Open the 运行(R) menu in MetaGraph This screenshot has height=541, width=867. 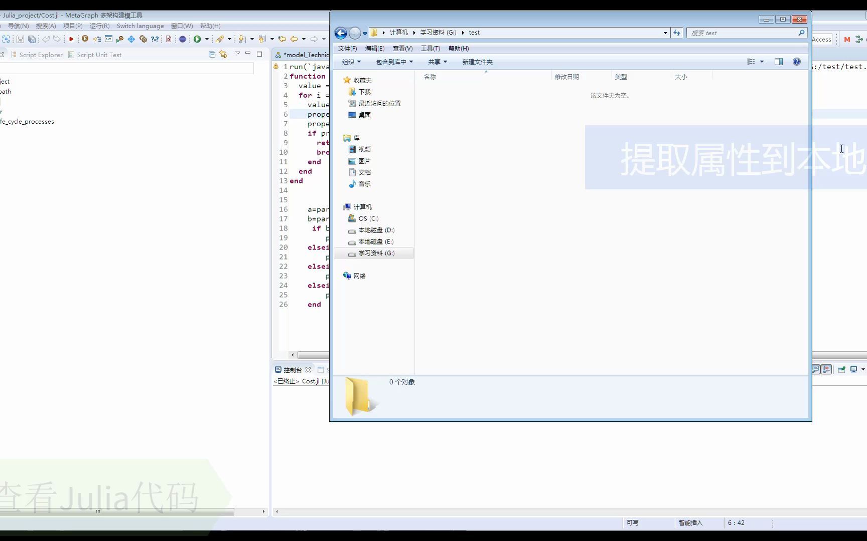99,26
